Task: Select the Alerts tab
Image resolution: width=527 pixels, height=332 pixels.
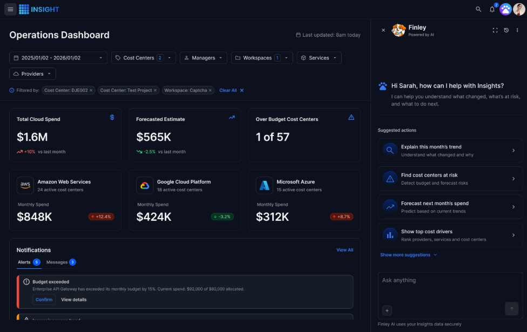Action: pos(29,262)
